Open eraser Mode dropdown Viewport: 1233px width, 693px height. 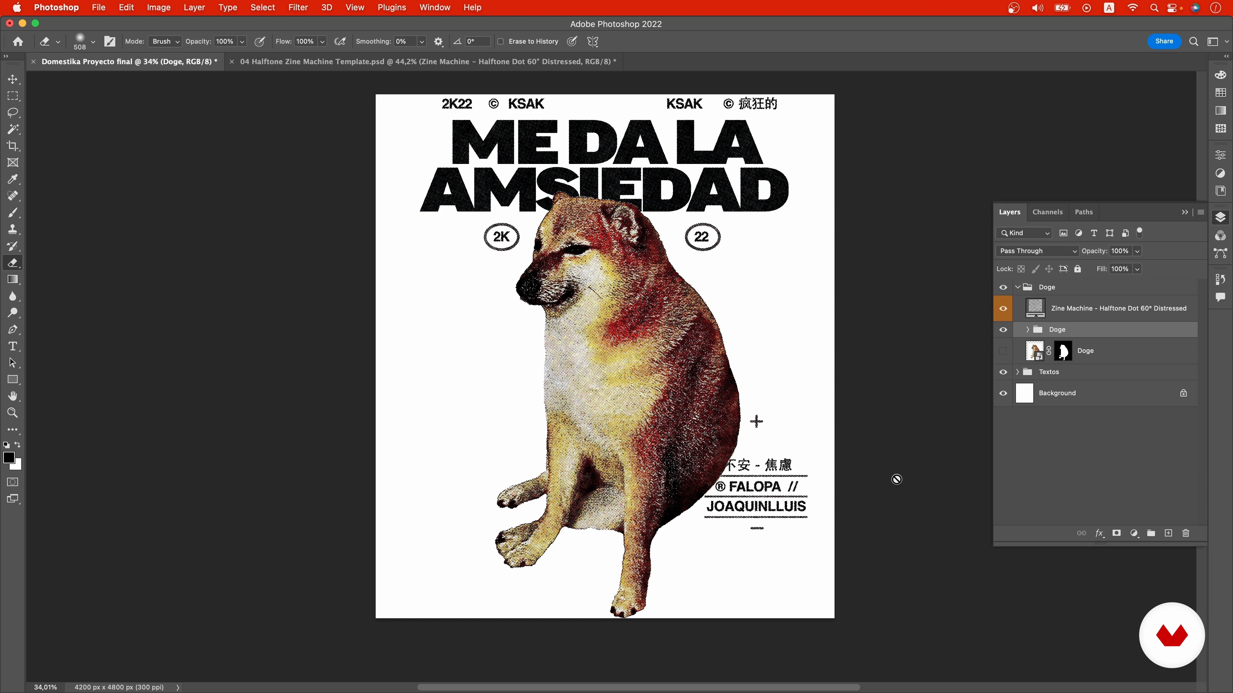(165, 42)
